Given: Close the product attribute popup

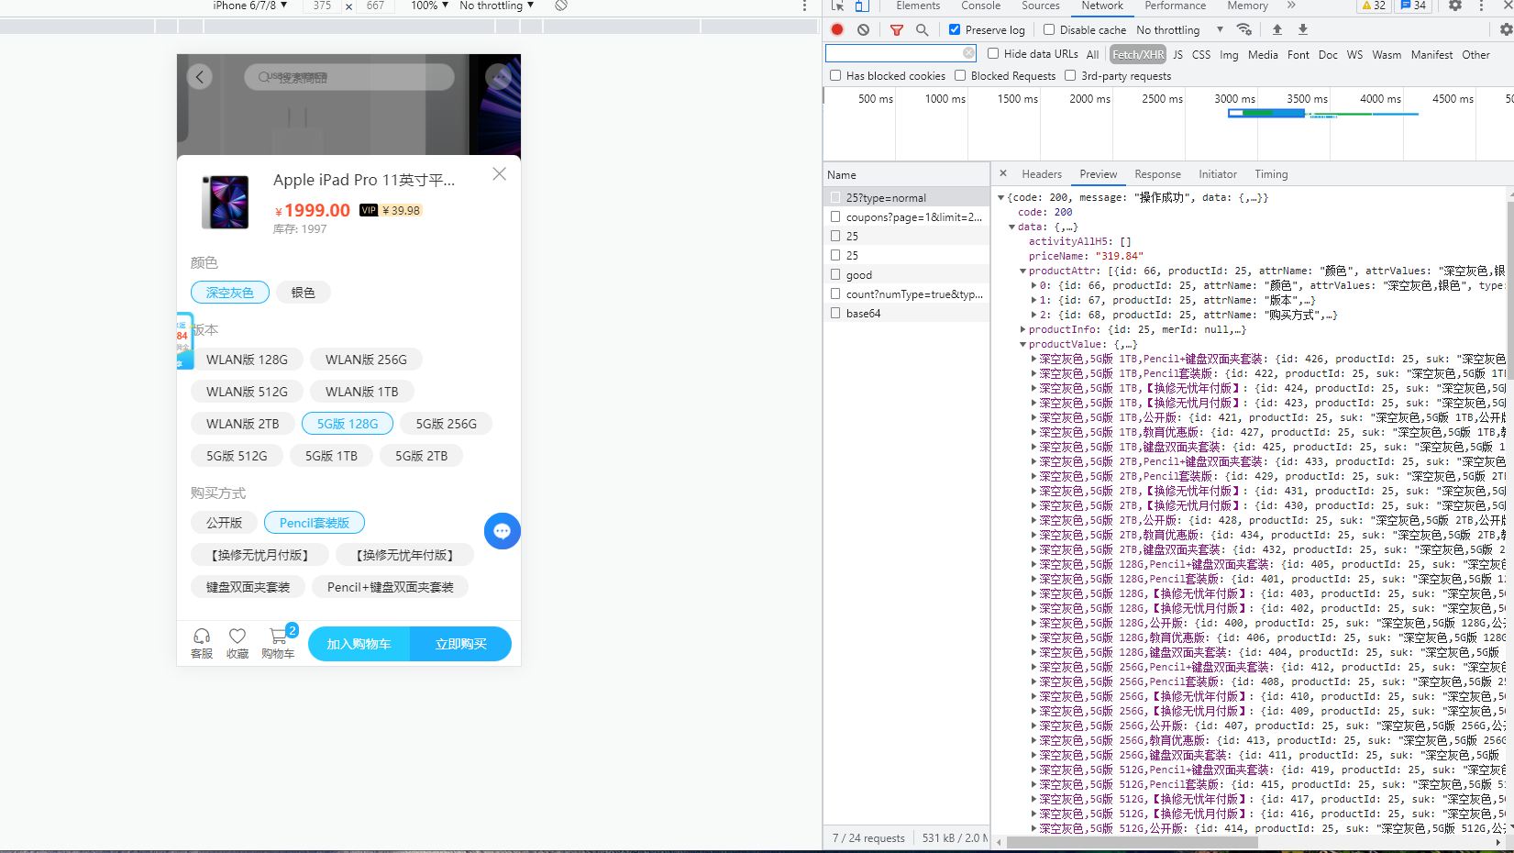Looking at the screenshot, I should [x=499, y=174].
